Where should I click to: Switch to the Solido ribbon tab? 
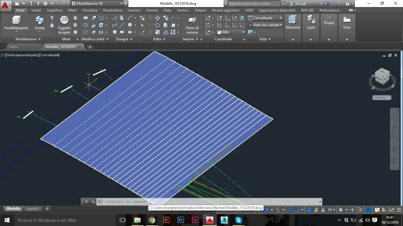[36, 10]
